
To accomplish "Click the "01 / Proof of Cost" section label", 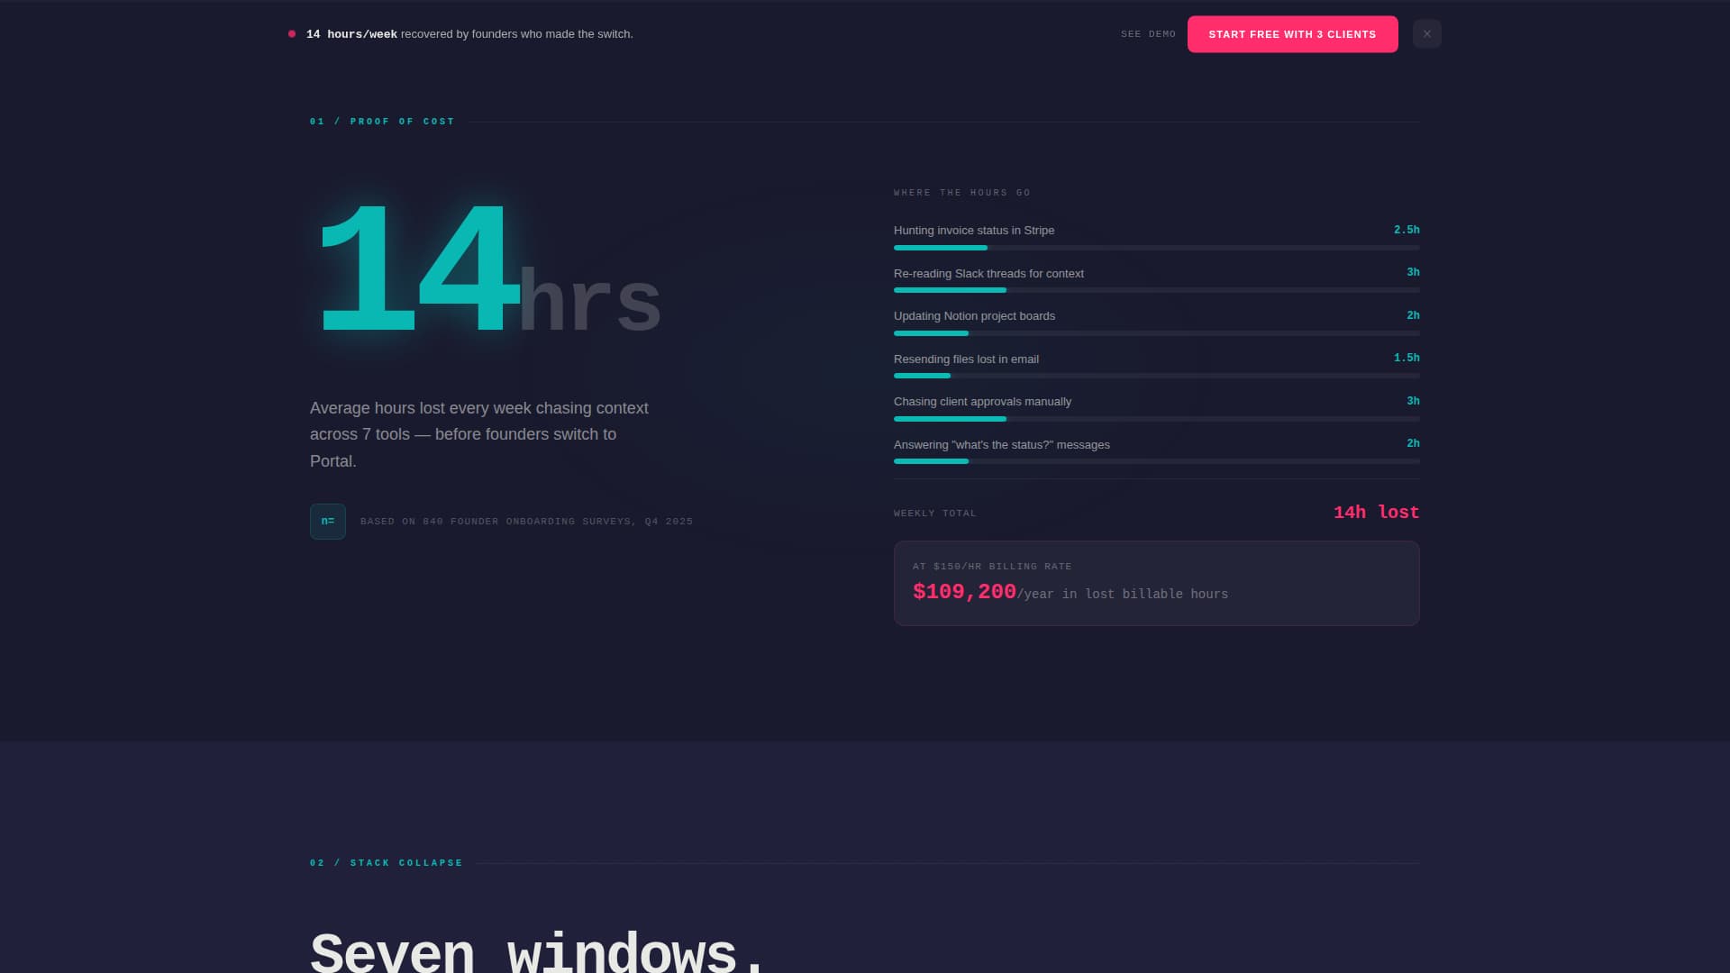I will [382, 122].
